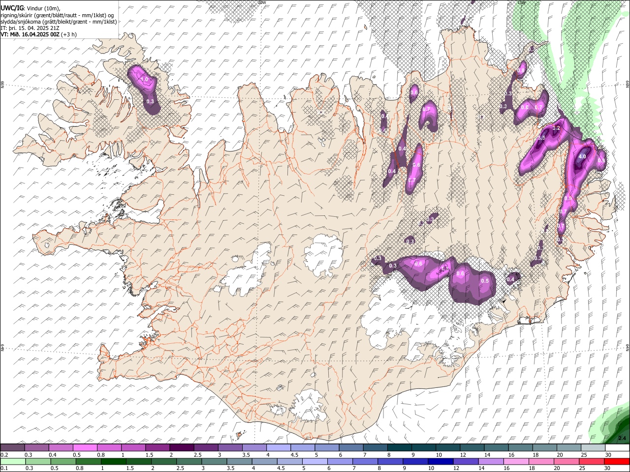The height and width of the screenshot is (472, 630).
Task: Click the '0.1' label of the rain scale
Action: [4, 468]
